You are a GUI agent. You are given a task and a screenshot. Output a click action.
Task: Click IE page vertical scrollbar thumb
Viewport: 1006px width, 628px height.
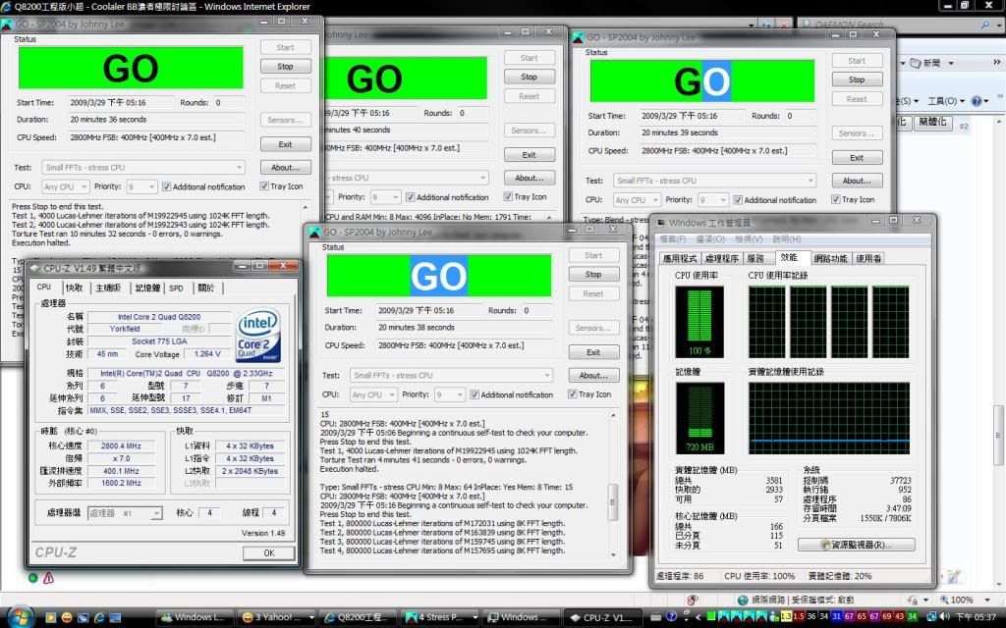point(998,436)
